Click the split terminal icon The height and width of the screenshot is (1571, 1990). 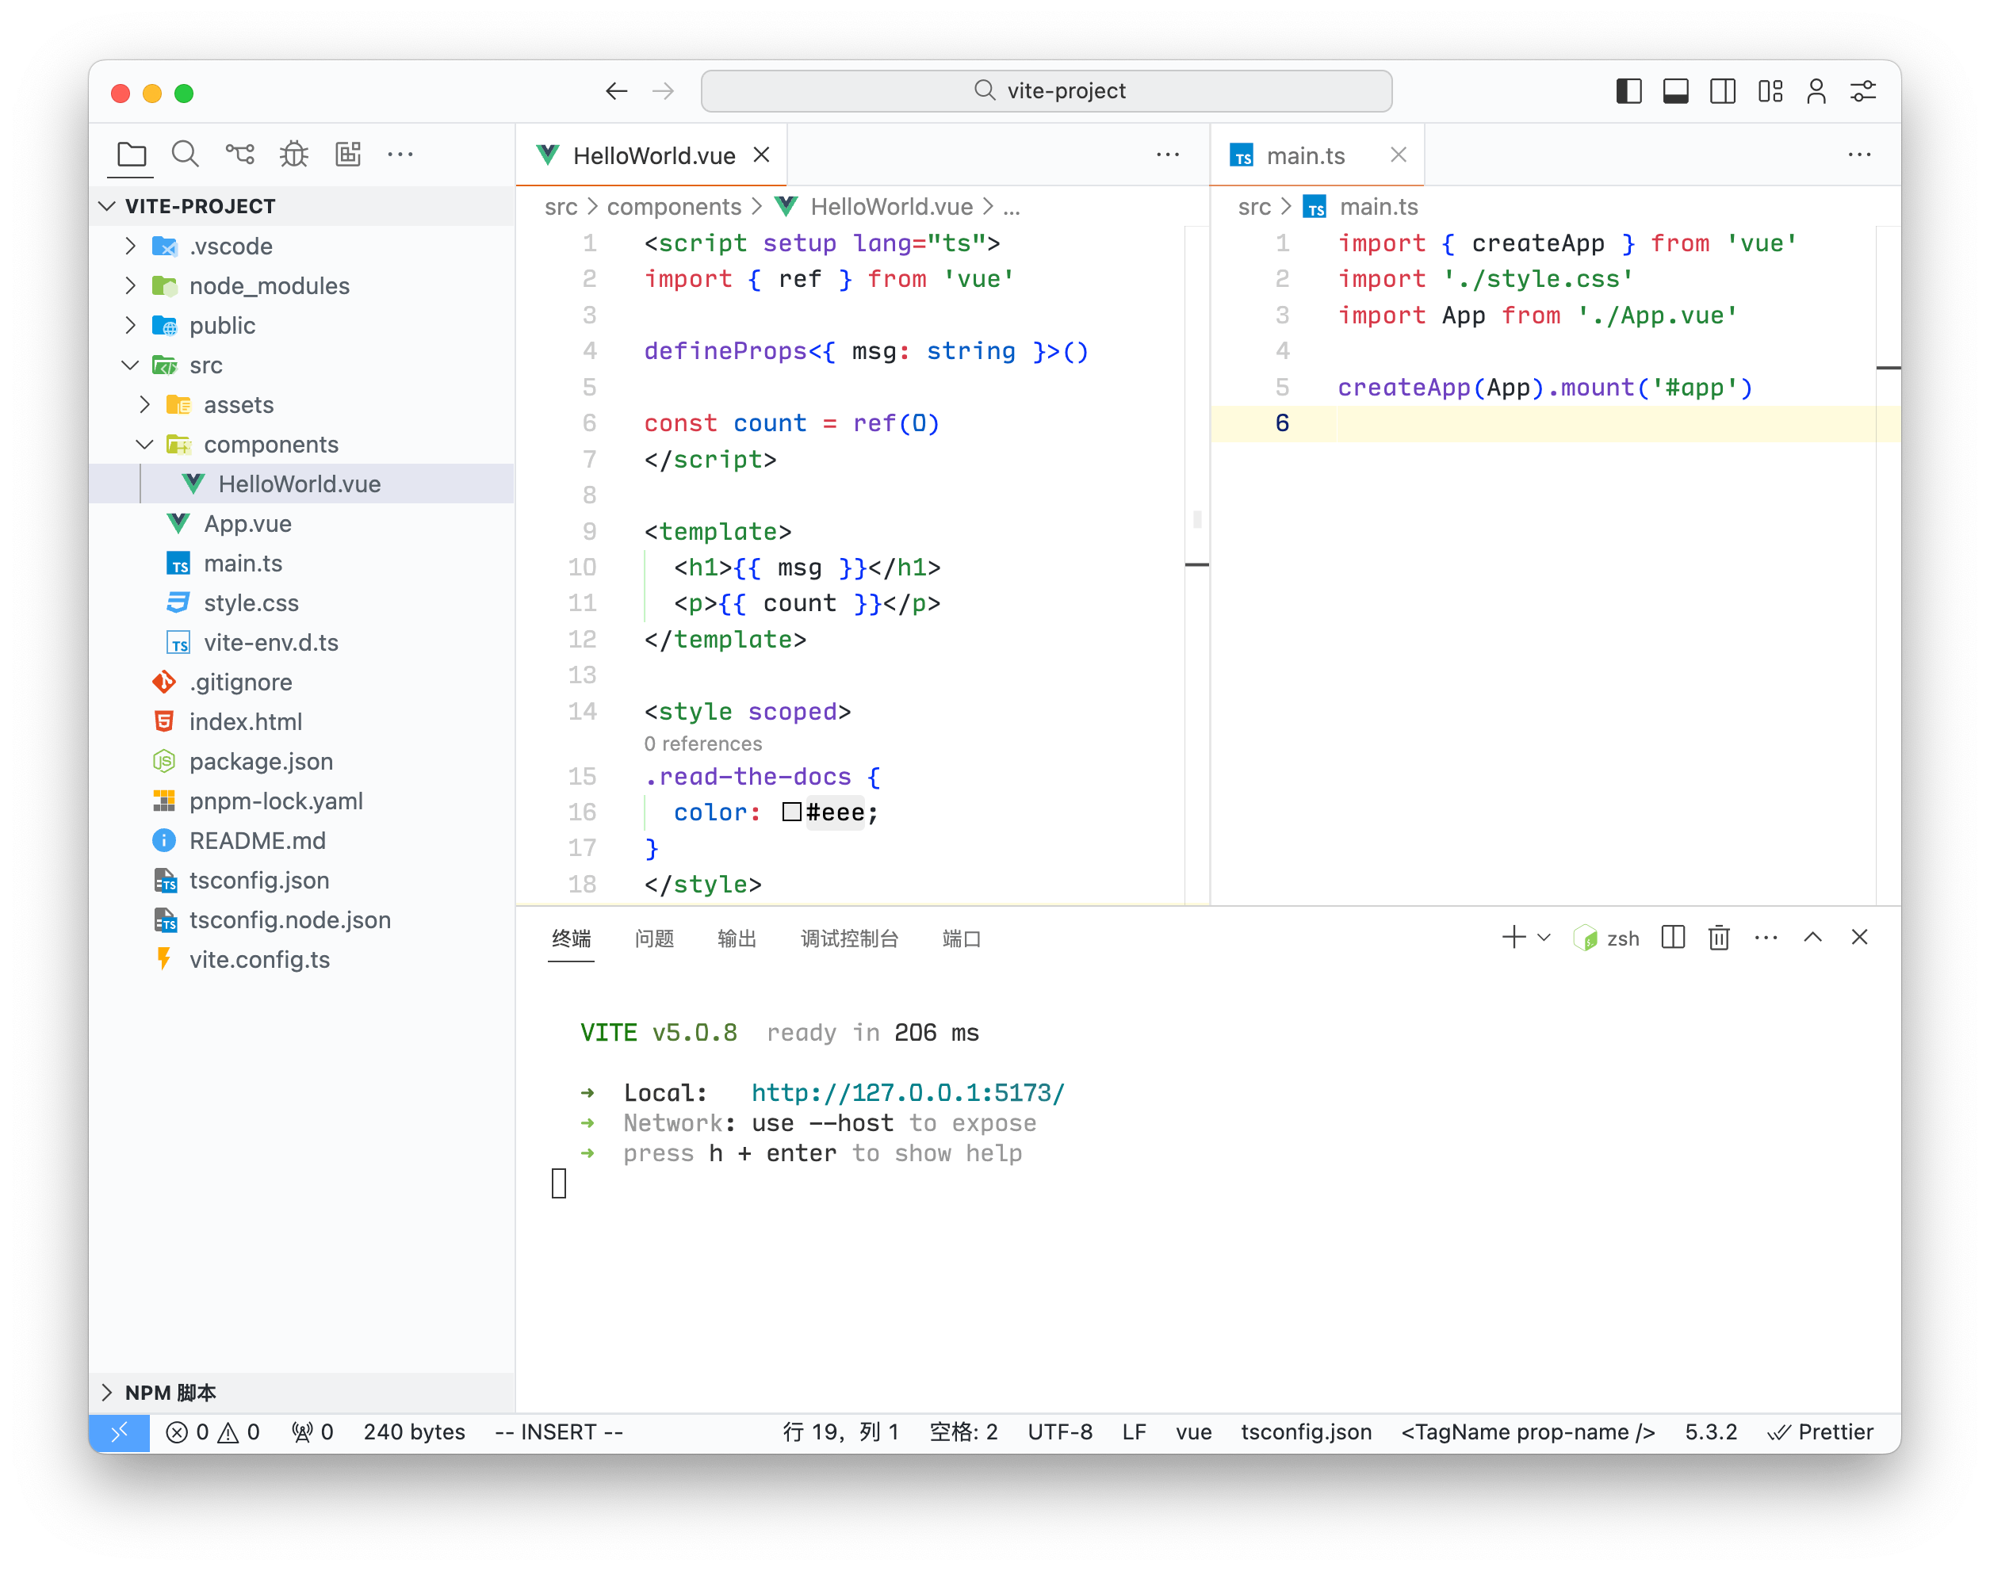[x=1673, y=937]
